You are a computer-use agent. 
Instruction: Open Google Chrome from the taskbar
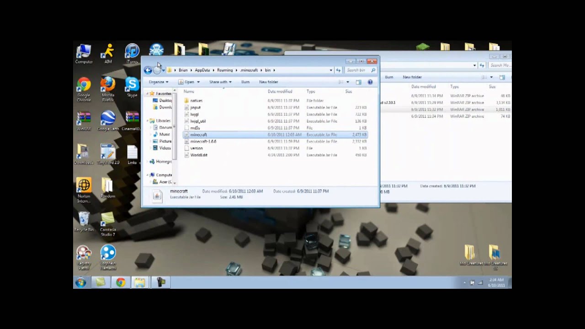coord(120,283)
